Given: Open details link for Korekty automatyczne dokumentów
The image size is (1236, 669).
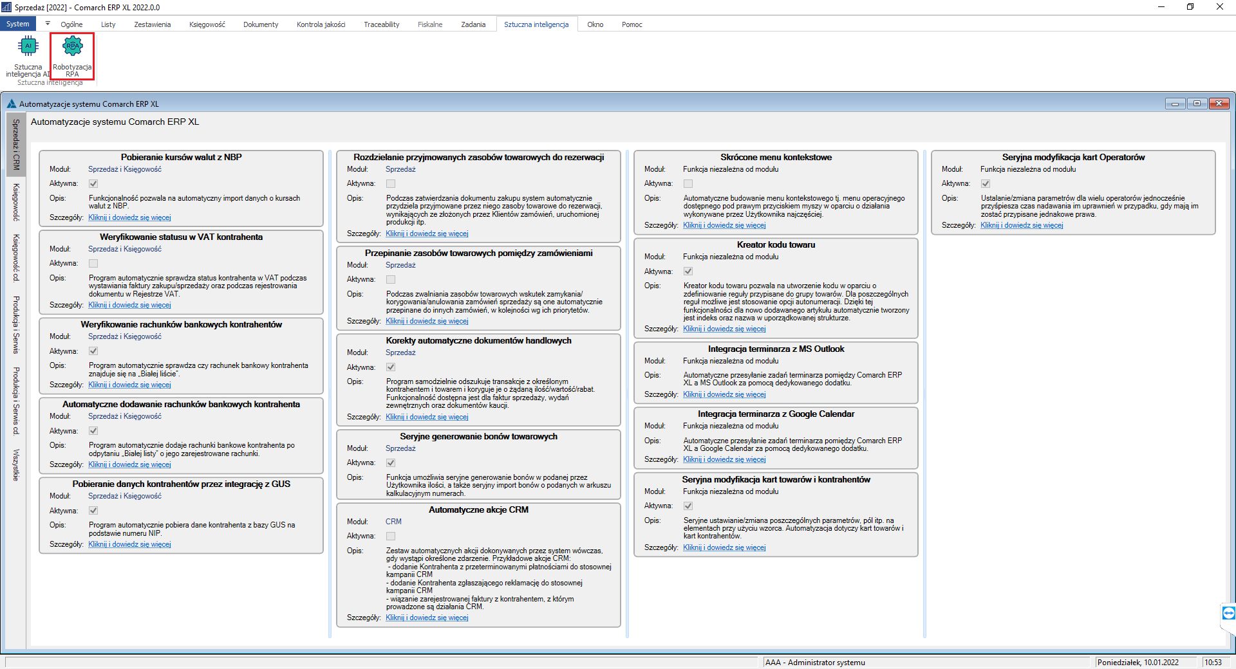Looking at the screenshot, I should click(x=427, y=417).
